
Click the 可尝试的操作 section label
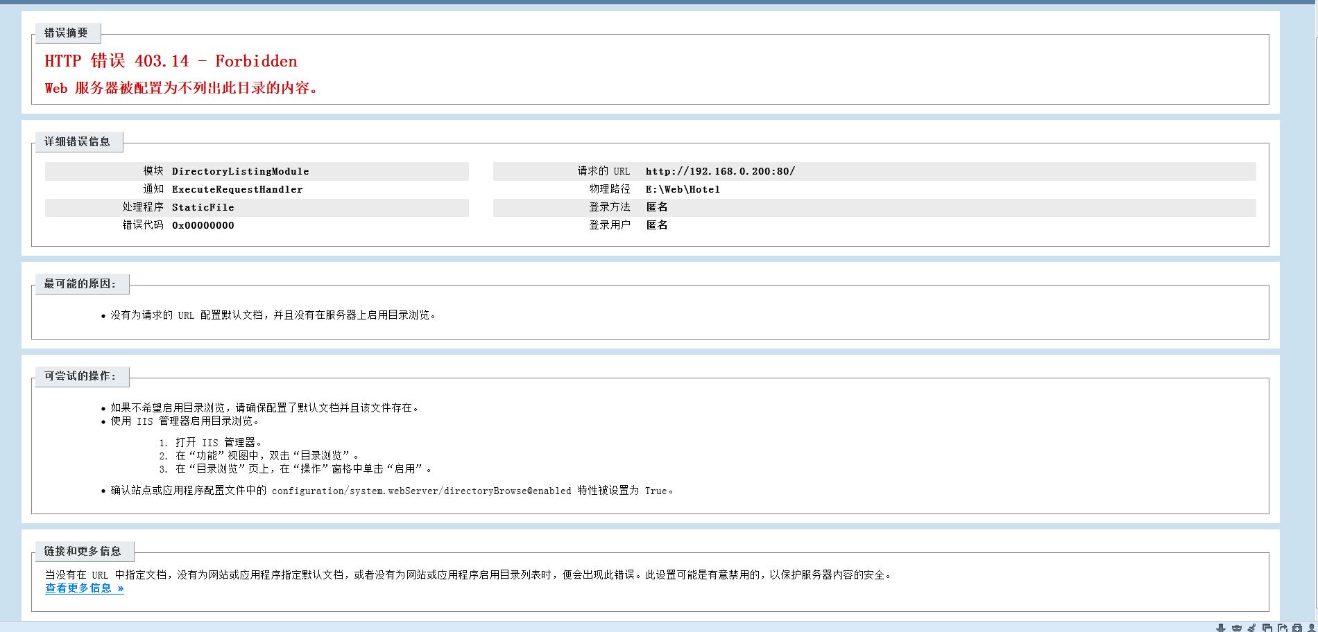click(x=80, y=376)
